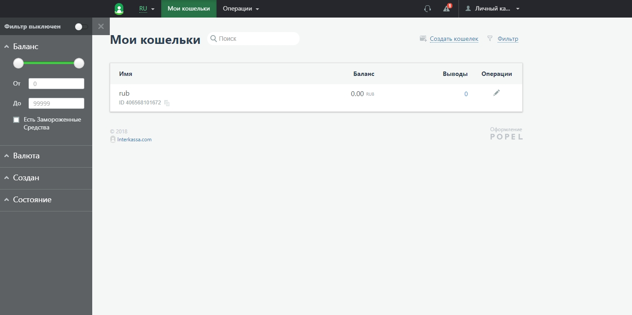Check the frozen funds checkbox

[x=16, y=120]
